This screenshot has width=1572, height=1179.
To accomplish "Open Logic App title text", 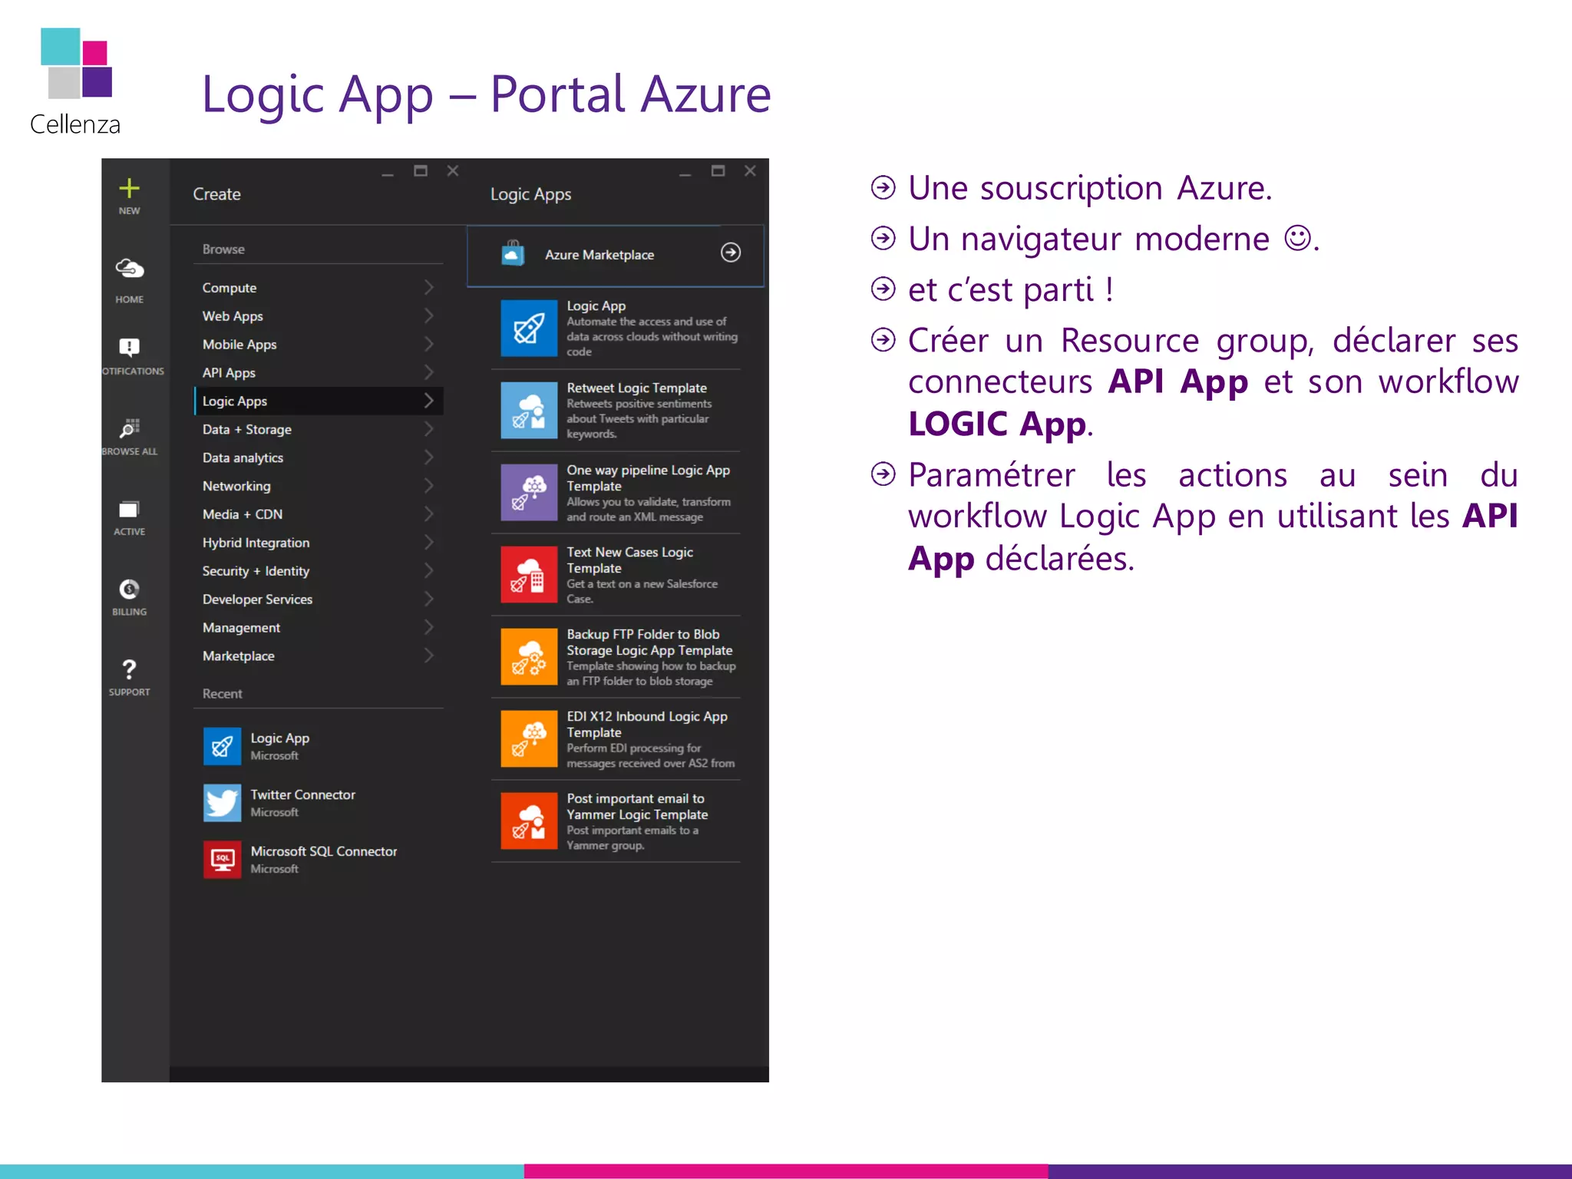I will tap(596, 305).
